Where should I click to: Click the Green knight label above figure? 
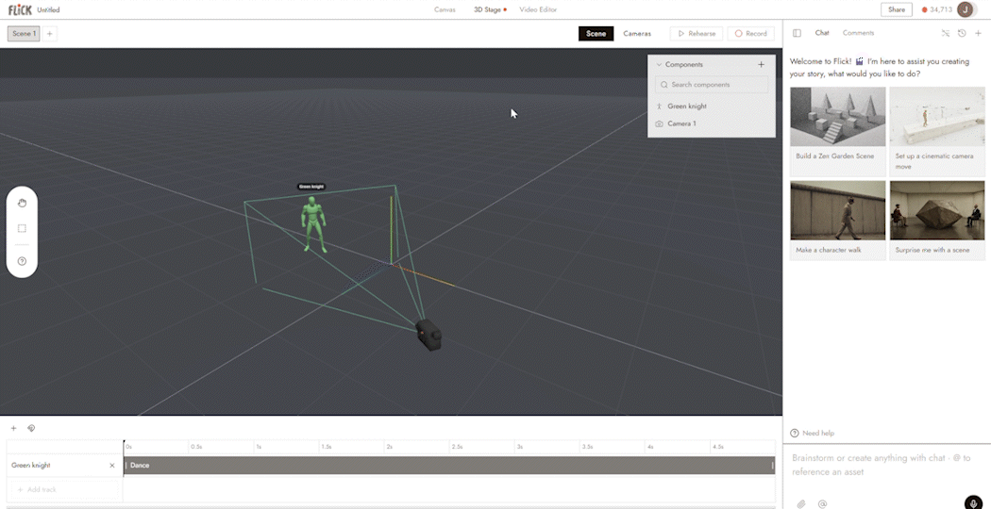click(311, 187)
